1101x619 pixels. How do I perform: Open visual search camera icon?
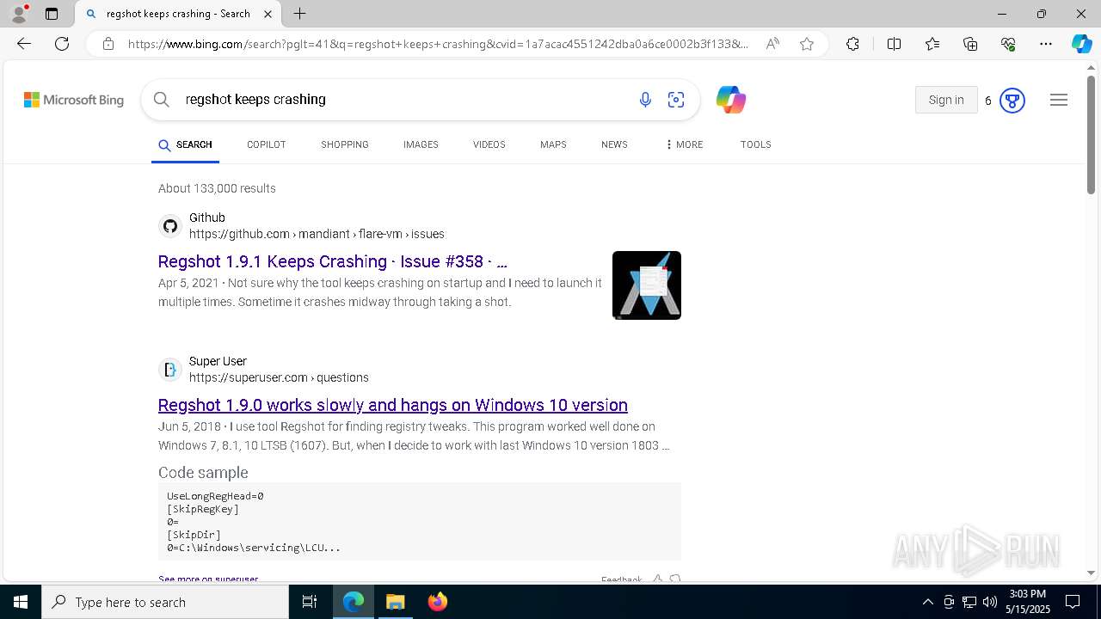pyautogui.click(x=676, y=100)
